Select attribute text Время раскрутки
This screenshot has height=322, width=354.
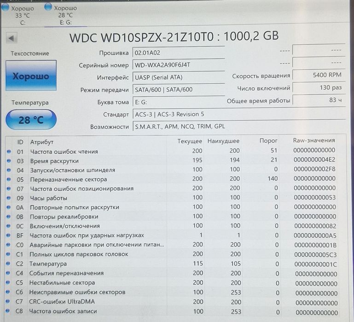[x=54, y=161]
